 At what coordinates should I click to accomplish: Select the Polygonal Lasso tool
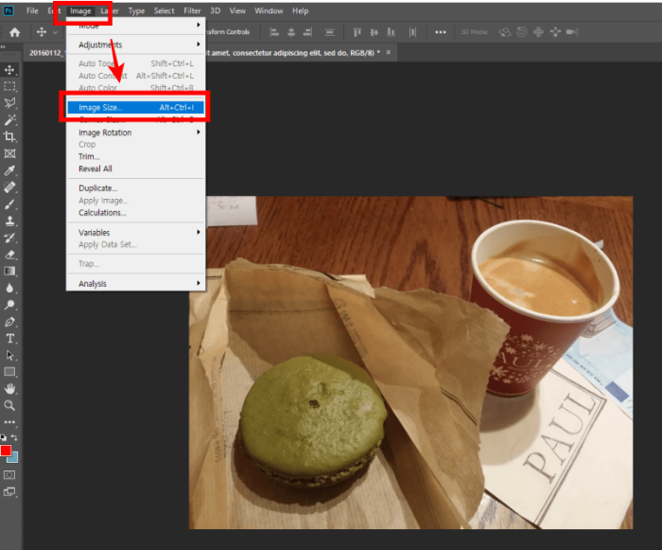tap(9, 103)
